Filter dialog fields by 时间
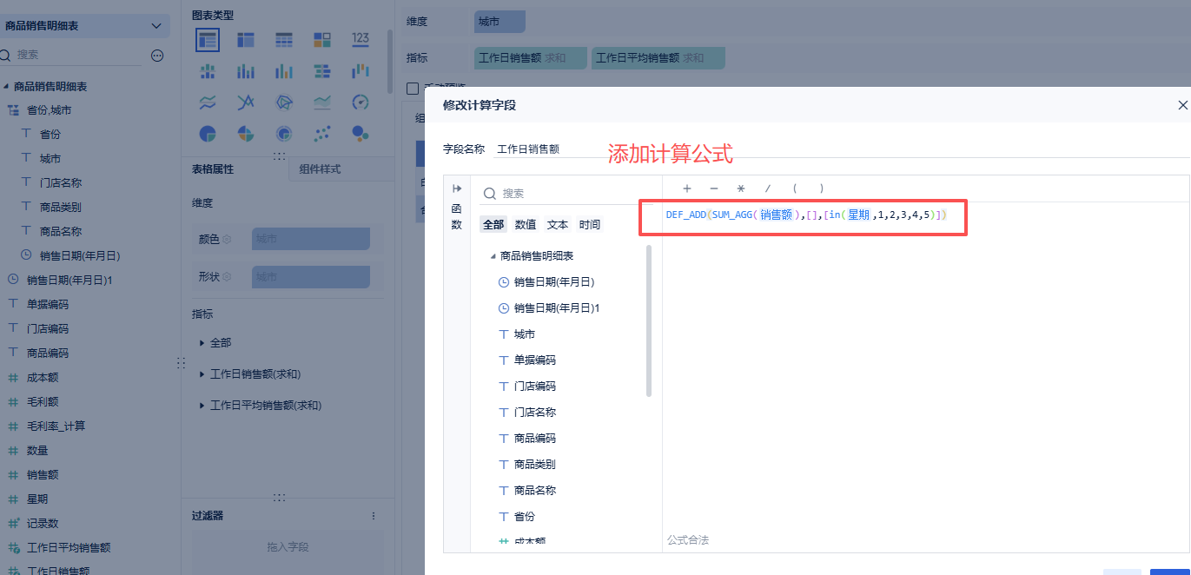The image size is (1191, 575). tap(590, 224)
